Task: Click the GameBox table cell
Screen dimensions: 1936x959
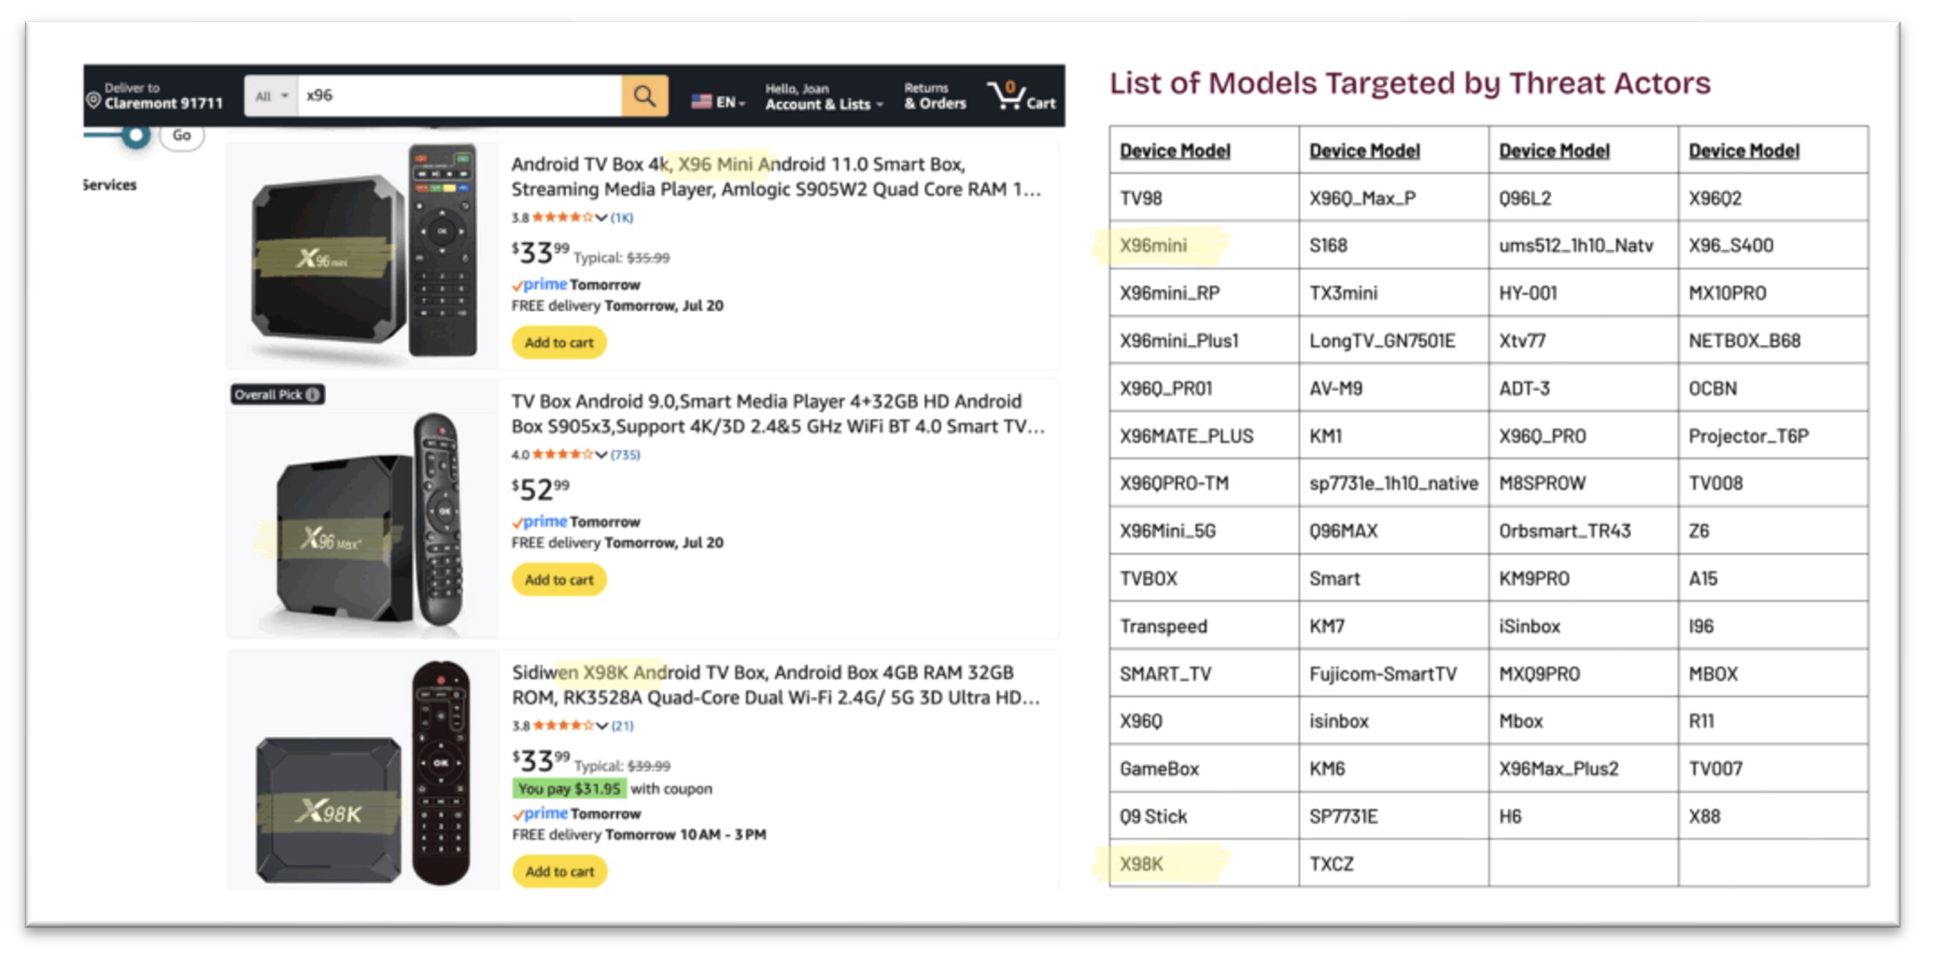Action: (1204, 769)
